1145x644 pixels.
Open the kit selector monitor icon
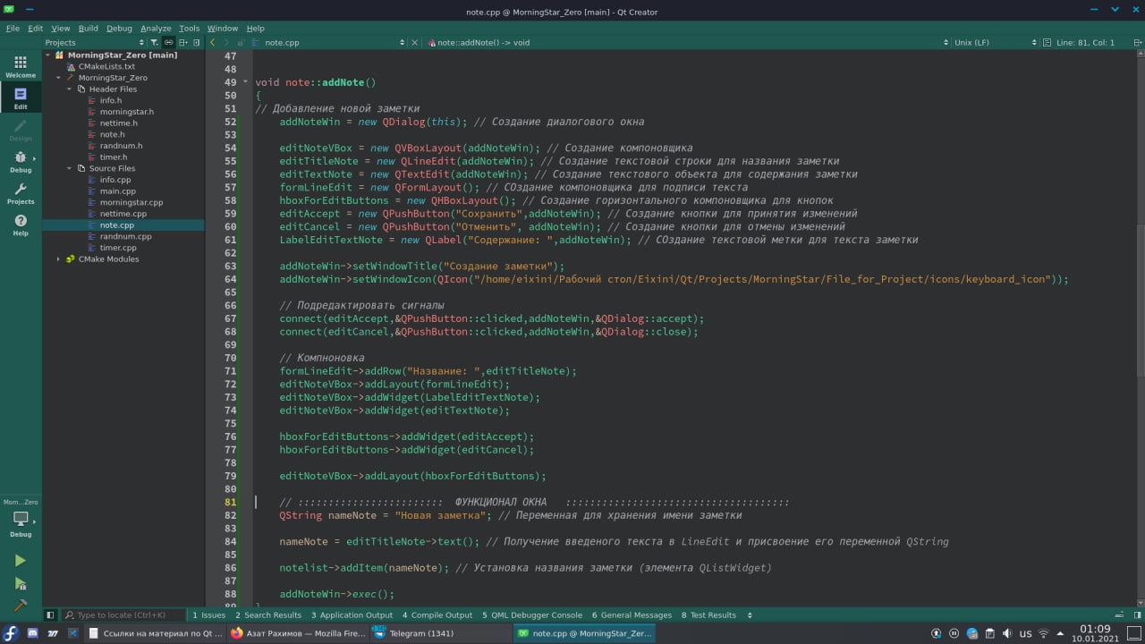click(x=21, y=519)
